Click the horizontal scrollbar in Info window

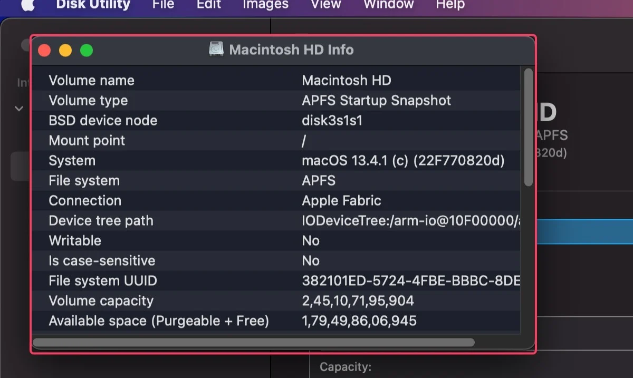point(254,343)
